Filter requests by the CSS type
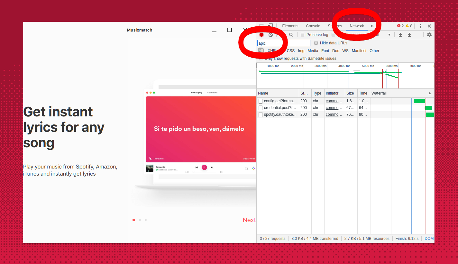Viewport: 458px width, 264px height. tap(291, 51)
